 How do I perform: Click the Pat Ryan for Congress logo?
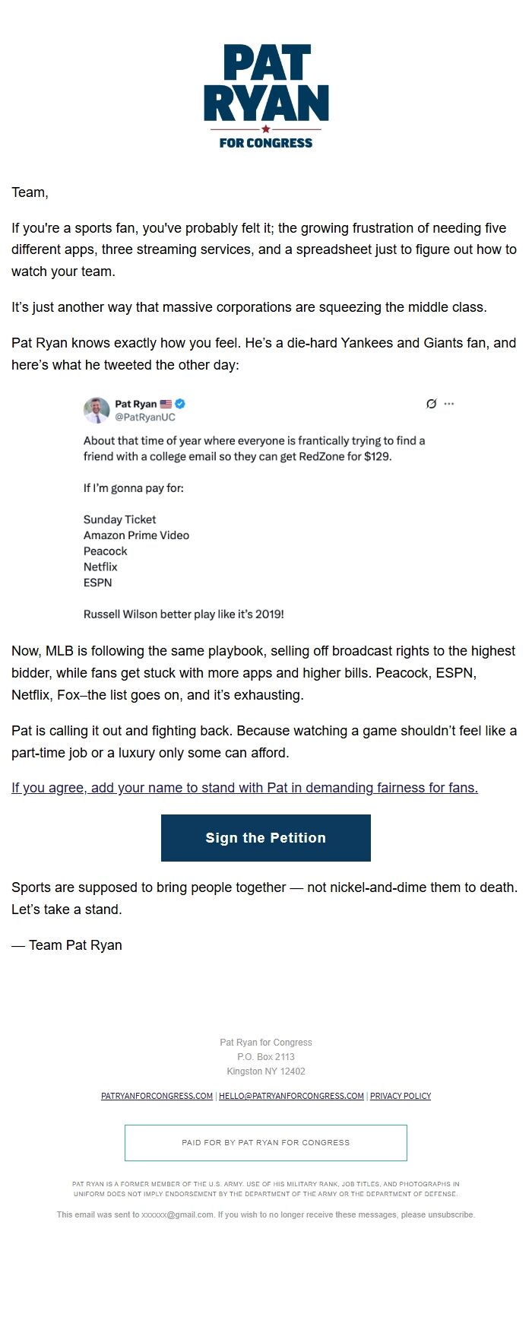(x=266, y=96)
